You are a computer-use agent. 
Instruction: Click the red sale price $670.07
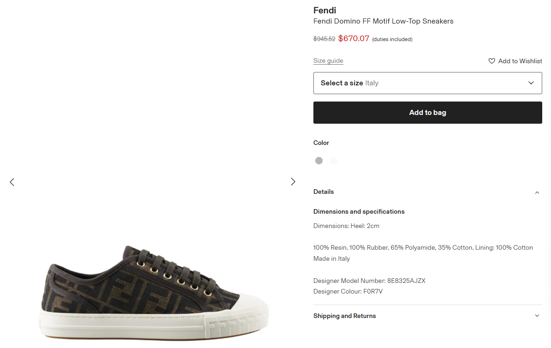[x=354, y=39]
